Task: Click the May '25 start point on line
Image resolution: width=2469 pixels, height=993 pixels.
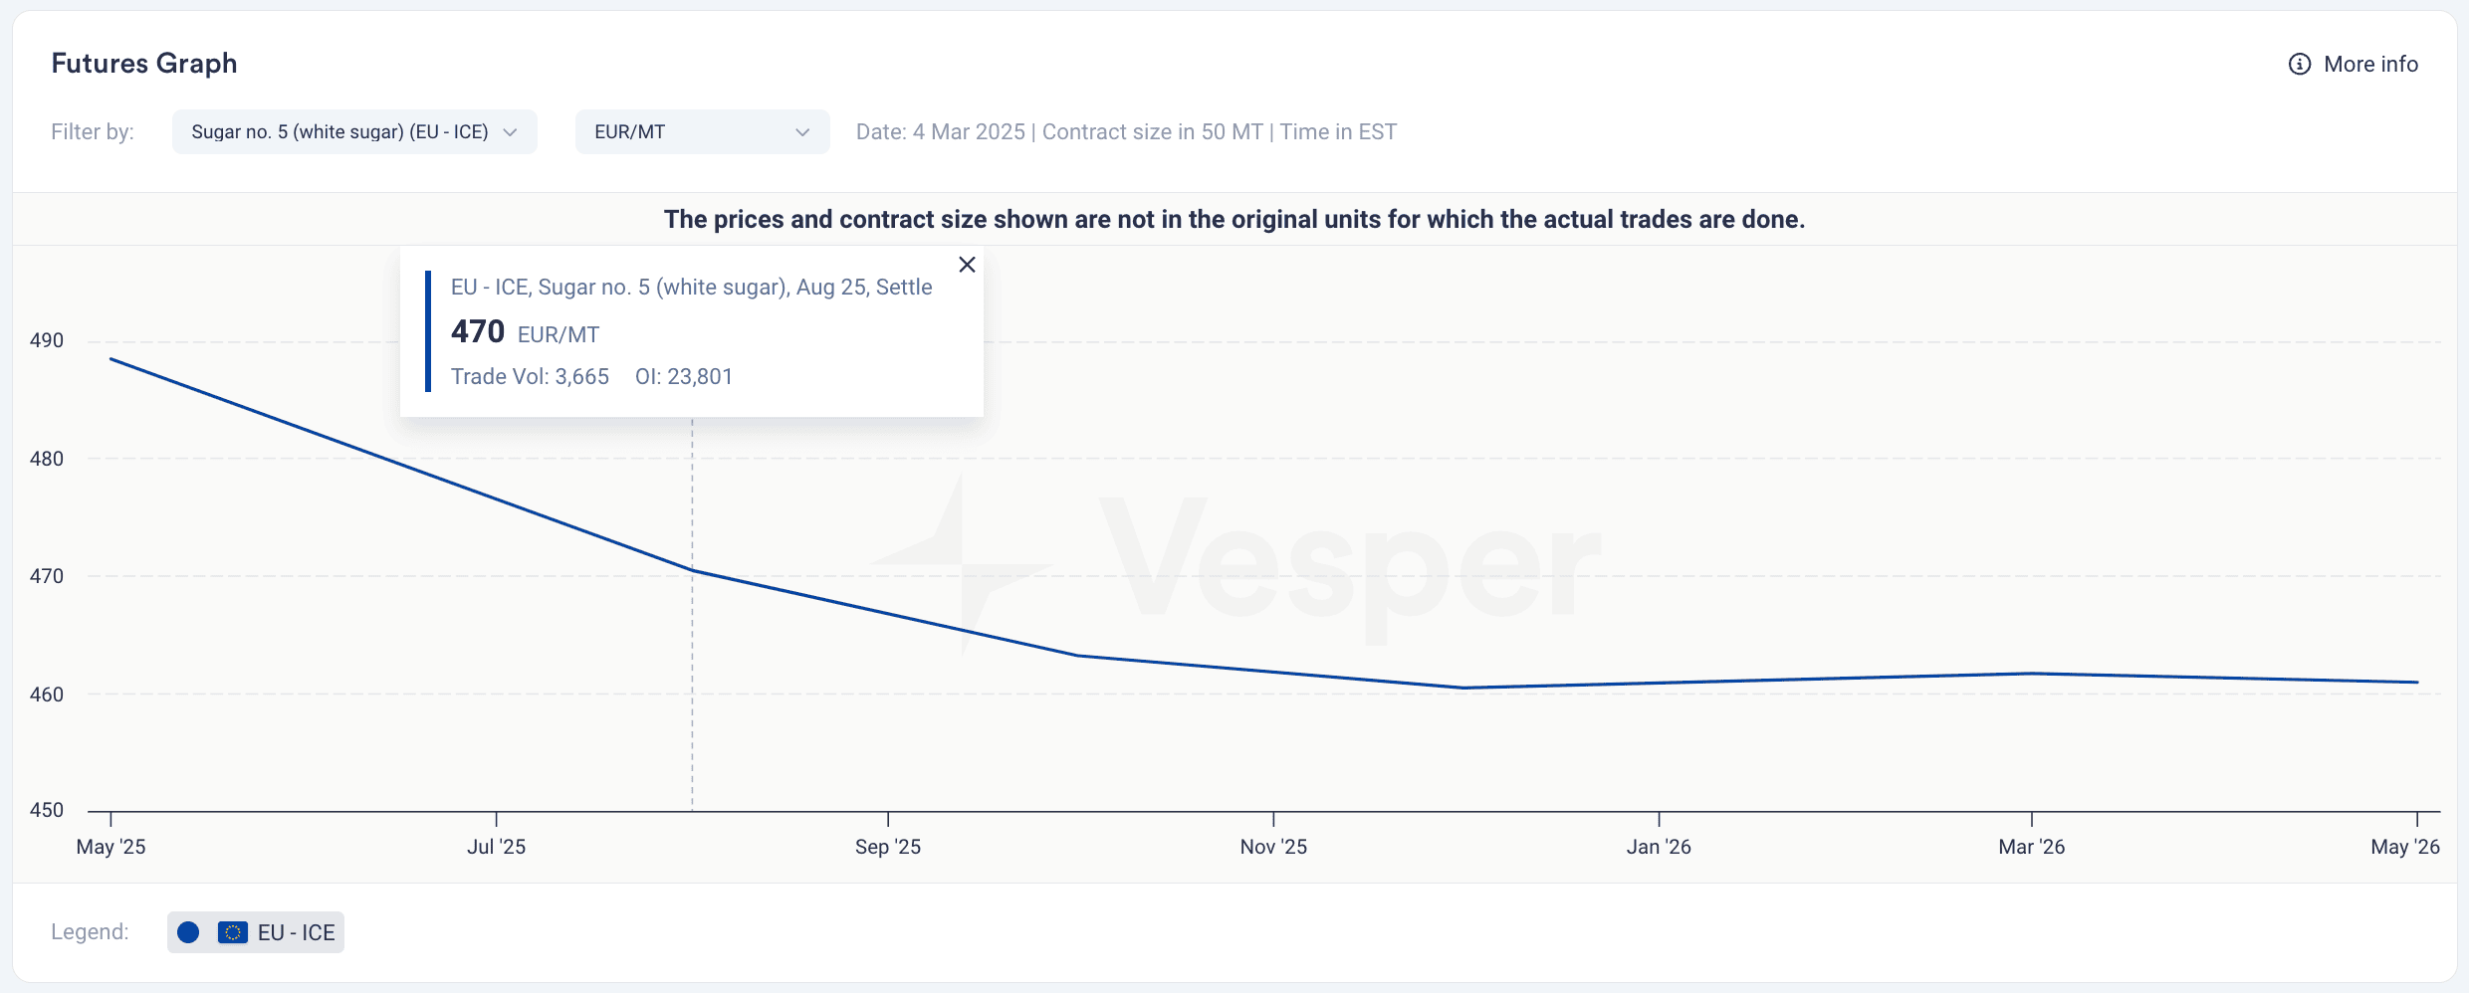Action: tap(112, 359)
